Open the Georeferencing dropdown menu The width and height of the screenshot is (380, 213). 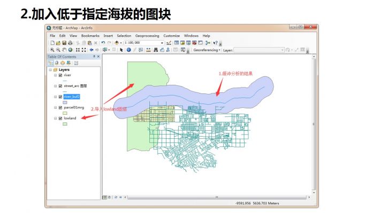point(207,50)
